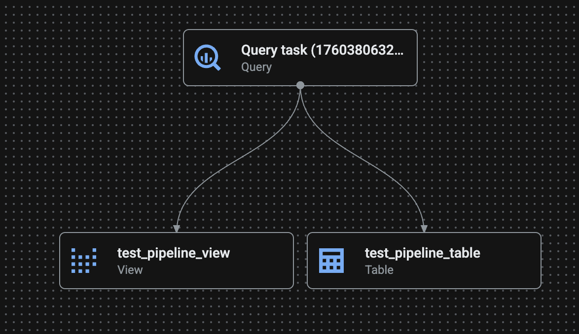Click the arrowhead above the test_pipeline_table node
This screenshot has width=579, height=334.
point(425,228)
